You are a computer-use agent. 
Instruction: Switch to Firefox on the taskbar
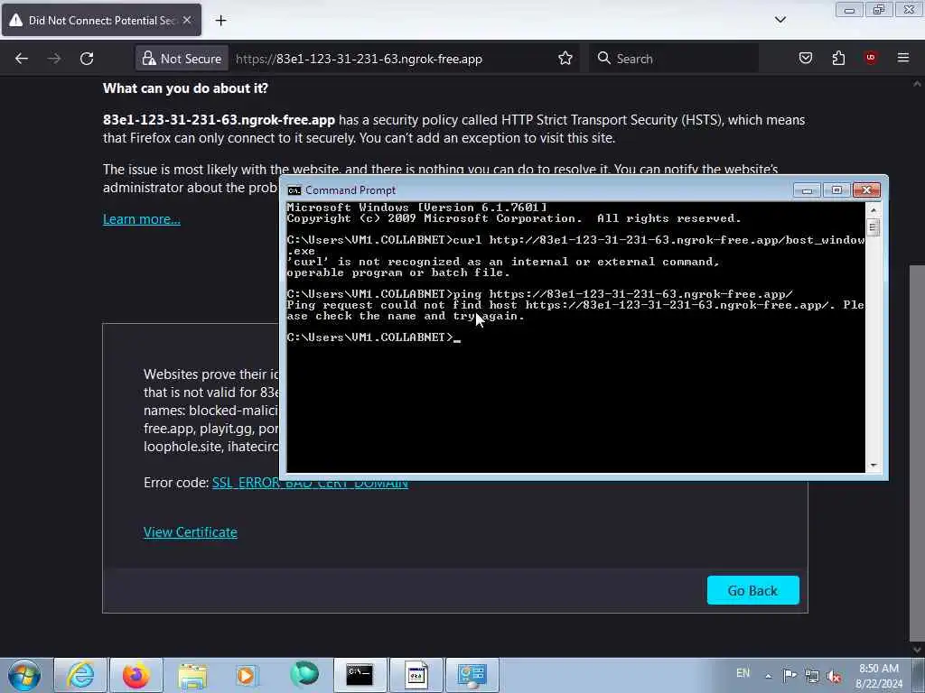pos(135,675)
